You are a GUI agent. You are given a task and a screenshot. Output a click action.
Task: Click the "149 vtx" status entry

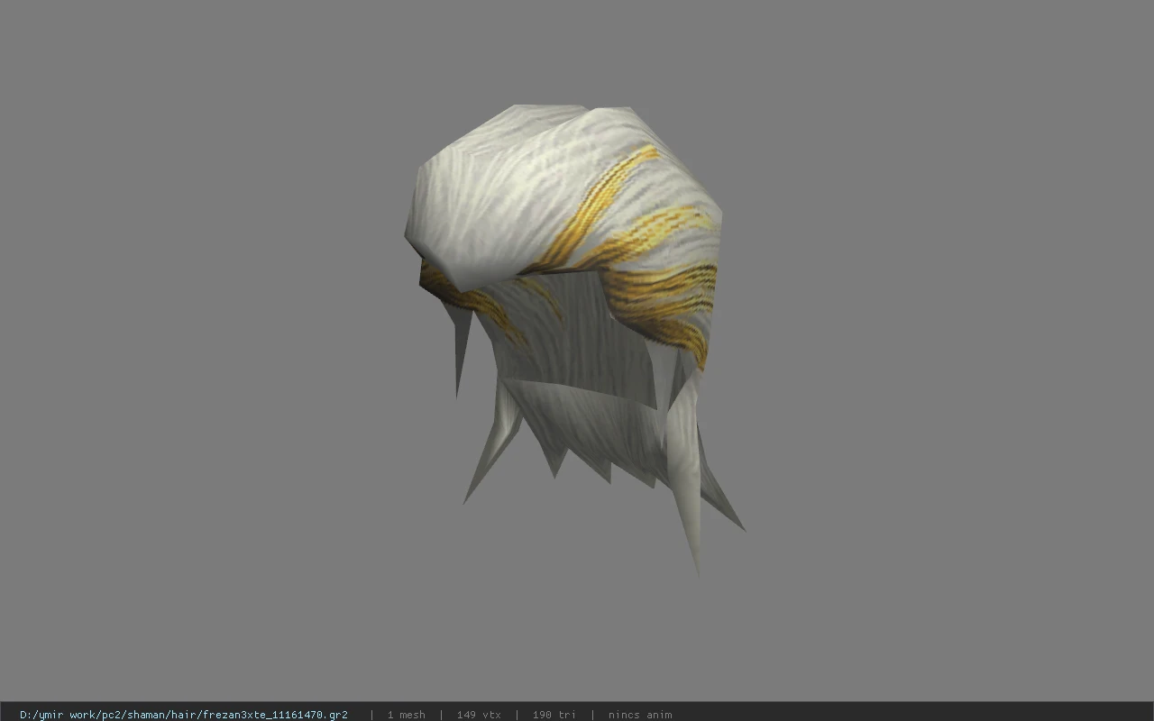coord(479,715)
